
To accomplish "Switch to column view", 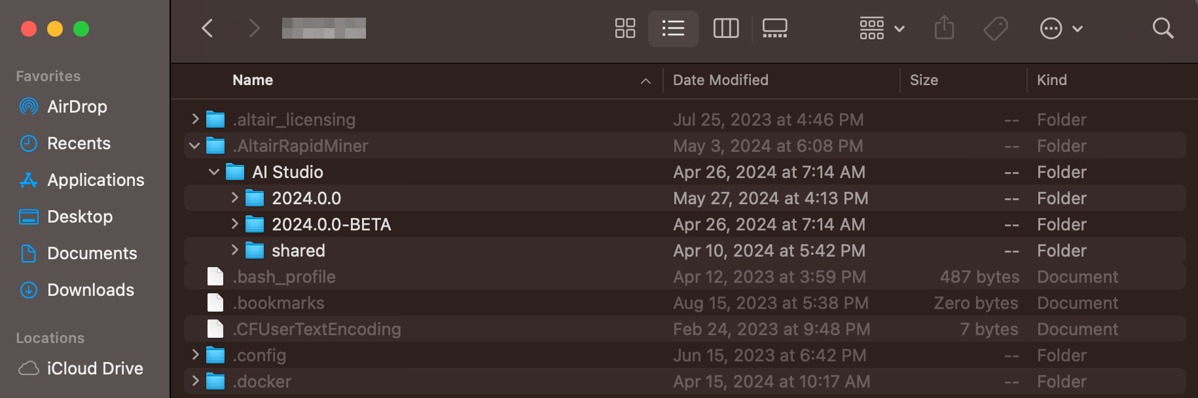I will point(726,28).
